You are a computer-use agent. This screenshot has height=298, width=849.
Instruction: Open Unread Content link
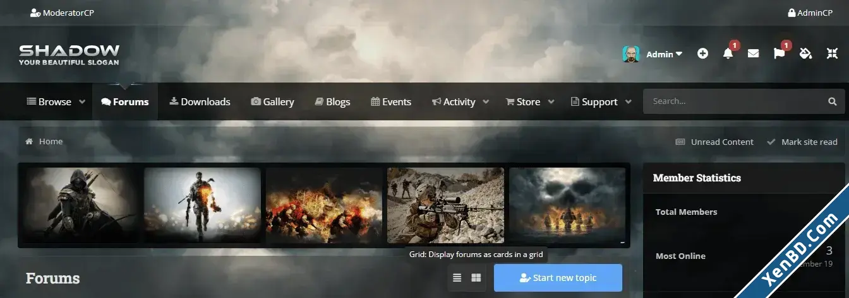[714, 142]
